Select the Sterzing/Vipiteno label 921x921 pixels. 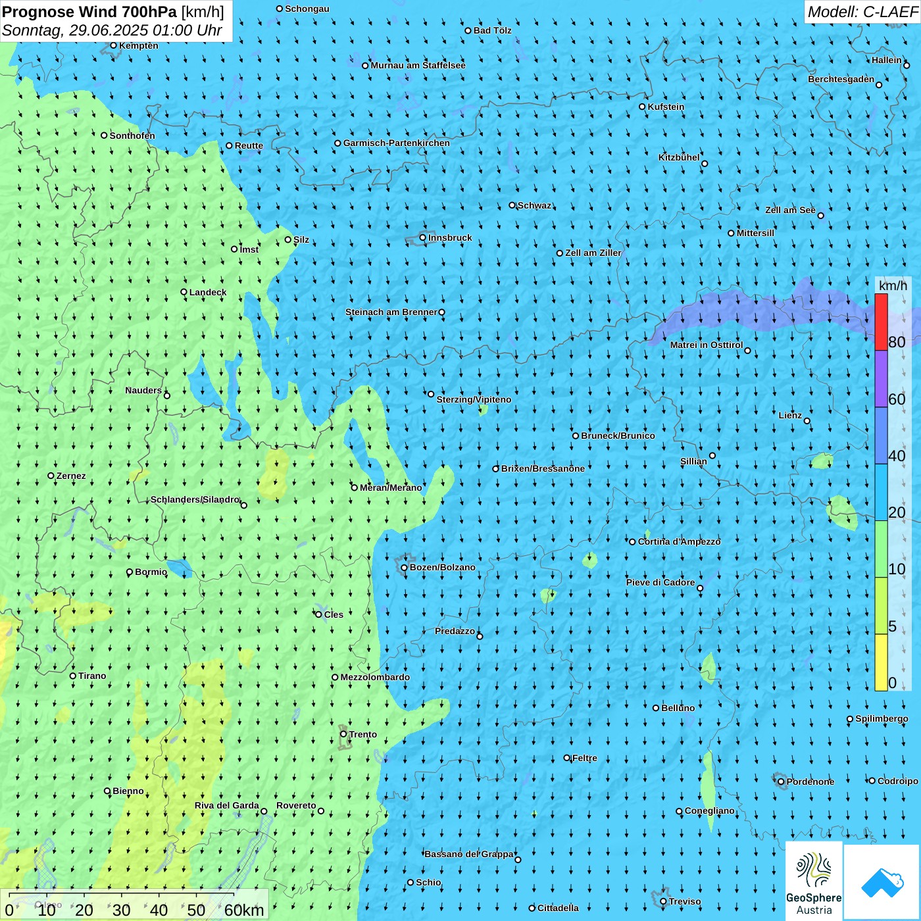click(474, 399)
